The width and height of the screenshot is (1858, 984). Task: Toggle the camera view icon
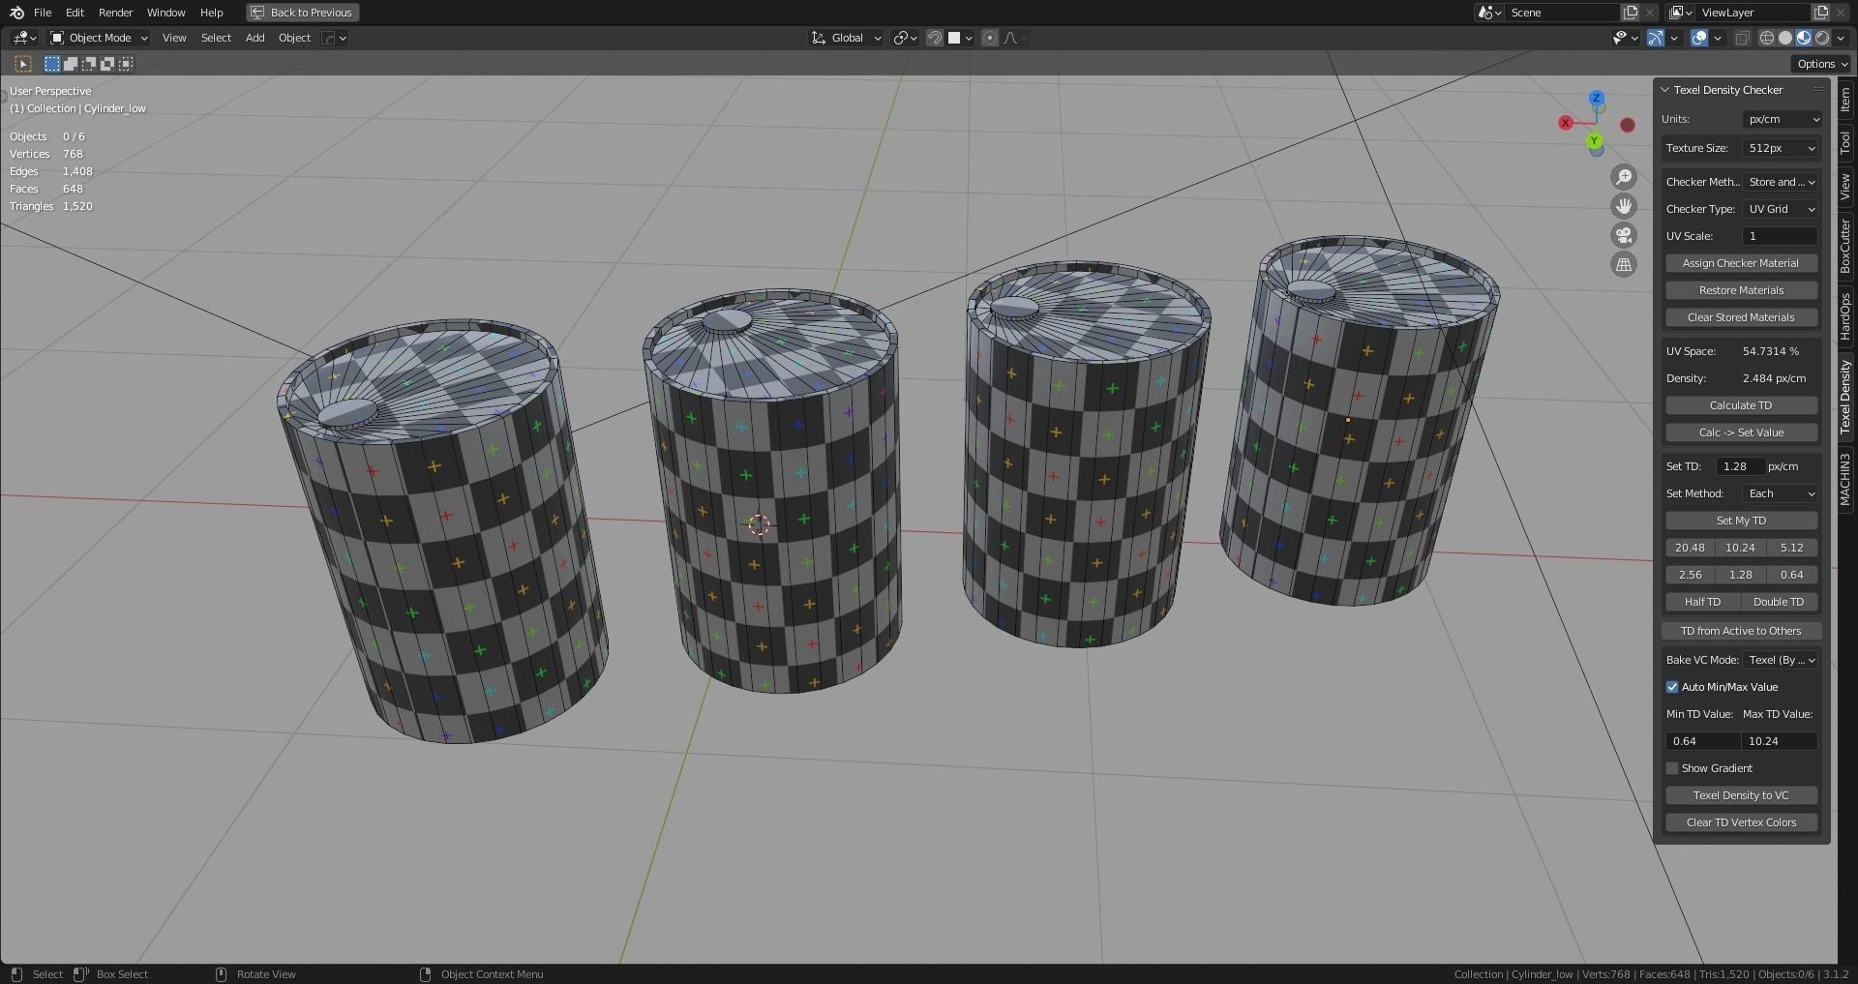1624,234
